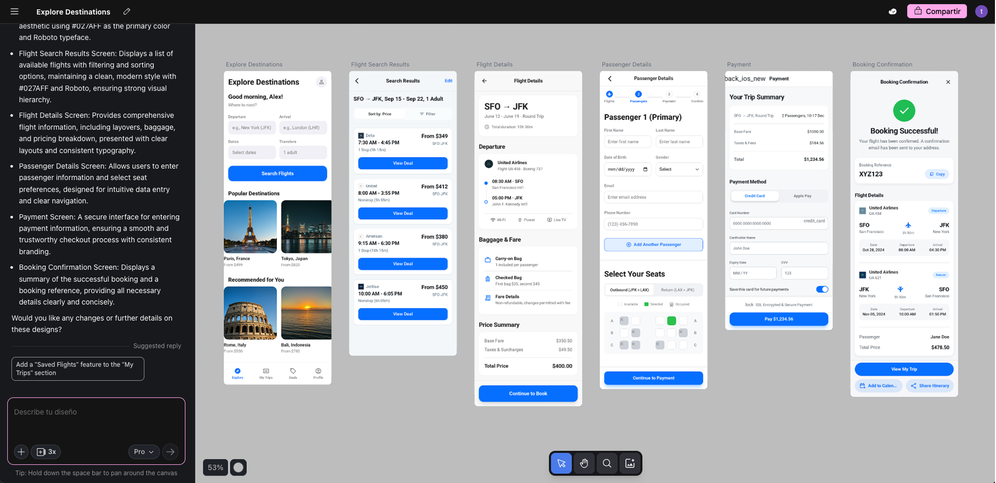This screenshot has height=483, width=996.
Task: Select the Outbound (JFK > LAX) tab
Action: [x=629, y=290]
